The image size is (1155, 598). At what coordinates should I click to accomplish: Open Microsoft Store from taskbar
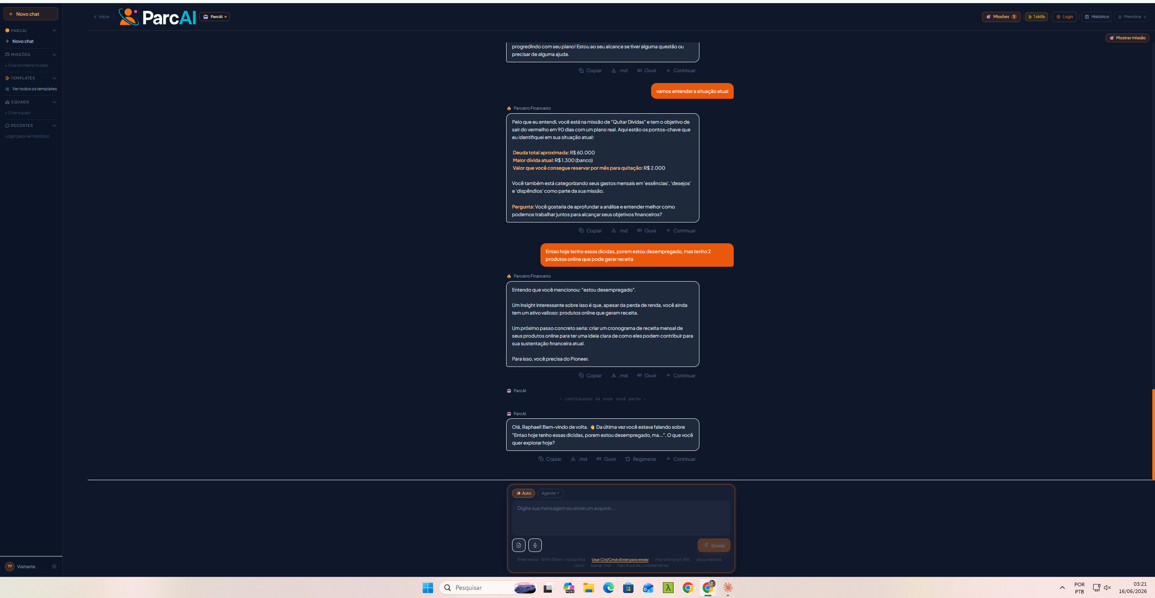(x=628, y=588)
